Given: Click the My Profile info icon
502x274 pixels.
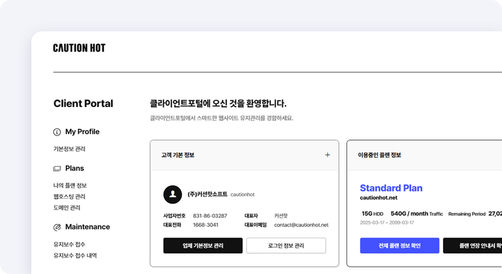Looking at the screenshot, I should coord(57,132).
